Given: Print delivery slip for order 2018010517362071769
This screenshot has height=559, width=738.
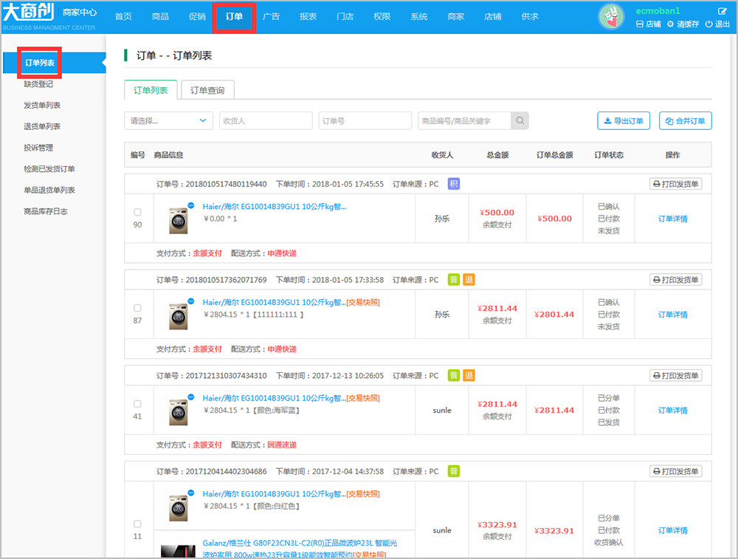Looking at the screenshot, I should coord(676,279).
